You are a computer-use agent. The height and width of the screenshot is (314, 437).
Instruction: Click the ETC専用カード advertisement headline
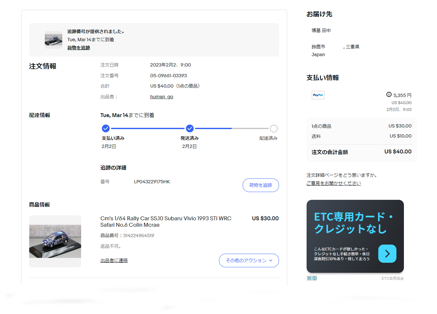[353, 223]
